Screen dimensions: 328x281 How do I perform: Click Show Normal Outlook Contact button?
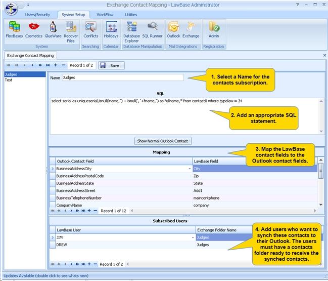pyautogui.click(x=163, y=141)
